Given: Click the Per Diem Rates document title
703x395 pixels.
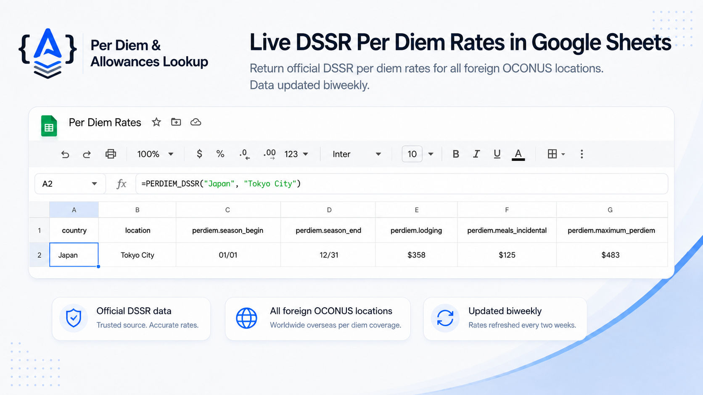Looking at the screenshot, I should pos(105,122).
